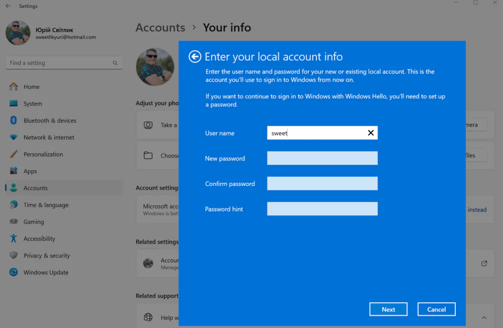
Task: Open the external link icon in Related settings
Action: [484, 263]
